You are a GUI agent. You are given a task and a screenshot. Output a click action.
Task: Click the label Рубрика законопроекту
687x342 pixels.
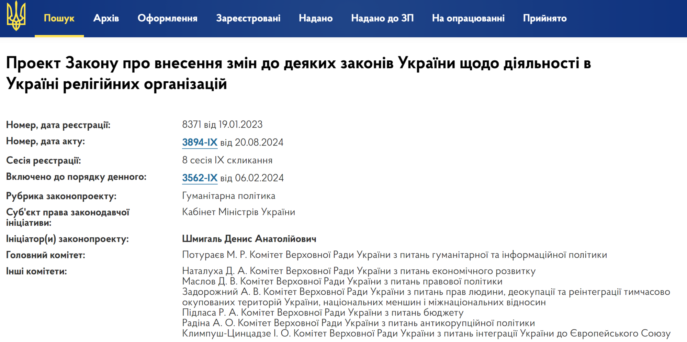[61, 196]
